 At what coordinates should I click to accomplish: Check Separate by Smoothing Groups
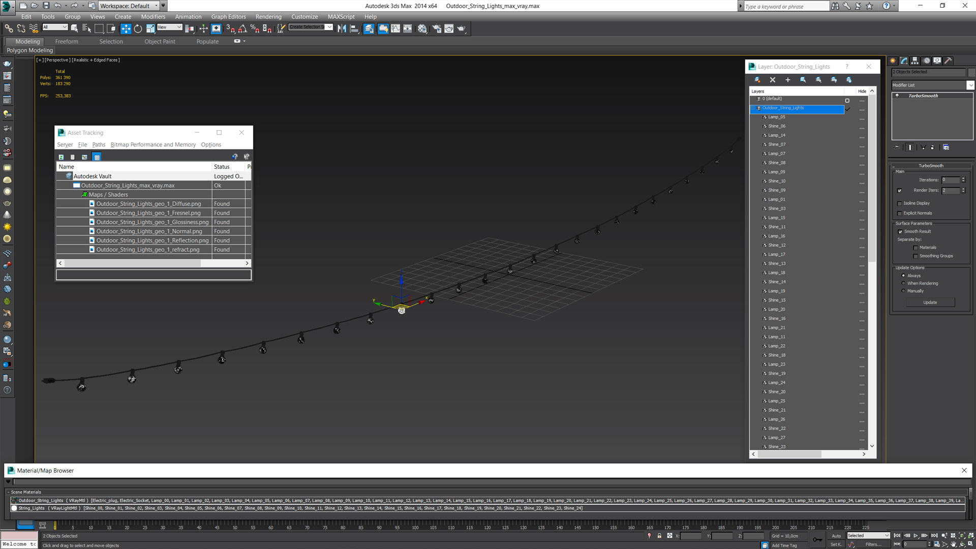[916, 256]
